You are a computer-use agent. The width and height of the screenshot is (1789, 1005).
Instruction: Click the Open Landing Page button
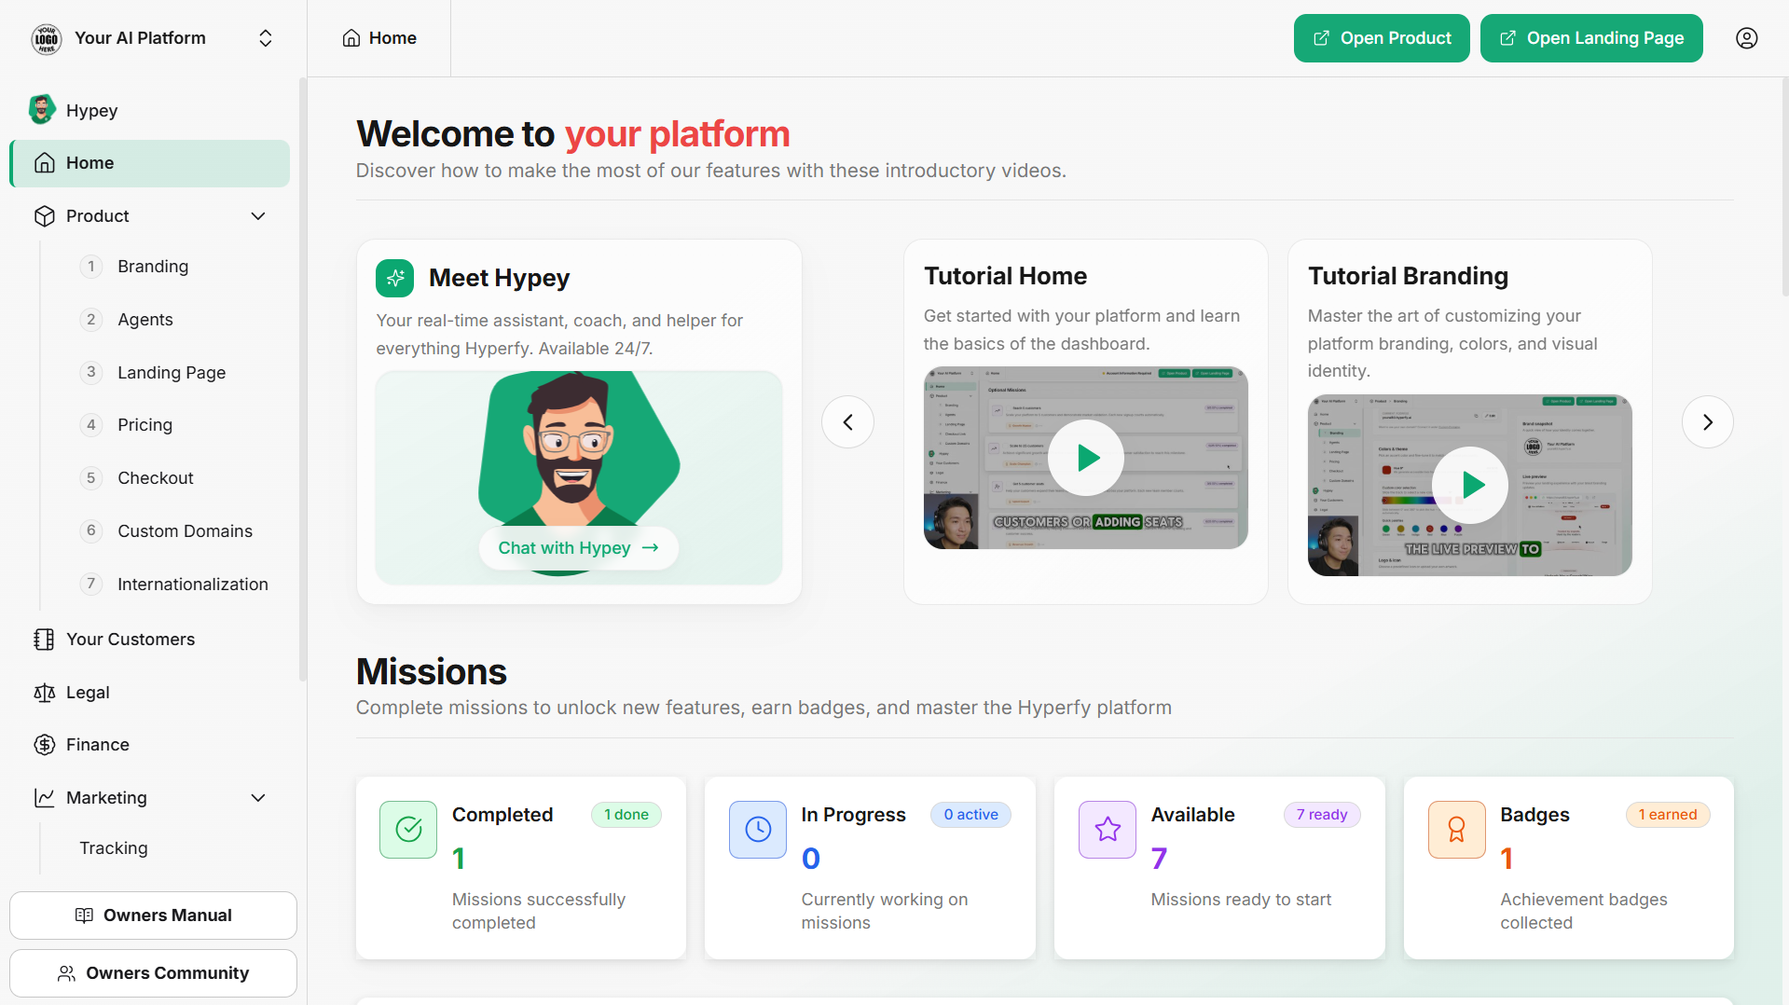pyautogui.click(x=1591, y=38)
